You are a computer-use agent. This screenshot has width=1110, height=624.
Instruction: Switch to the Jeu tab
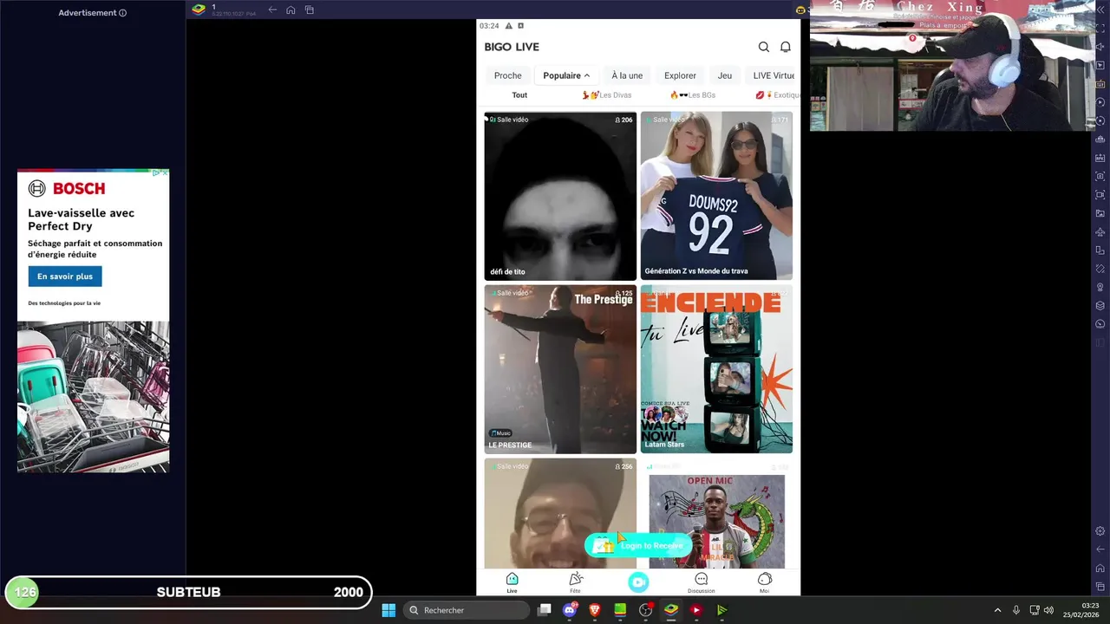(x=725, y=75)
